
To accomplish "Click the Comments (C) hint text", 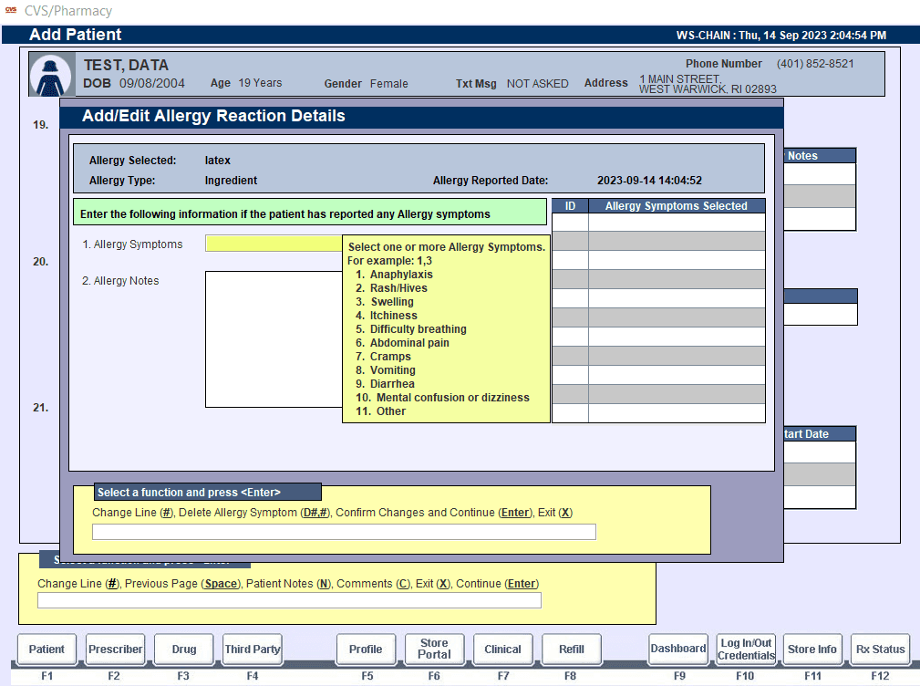I will pos(373,584).
